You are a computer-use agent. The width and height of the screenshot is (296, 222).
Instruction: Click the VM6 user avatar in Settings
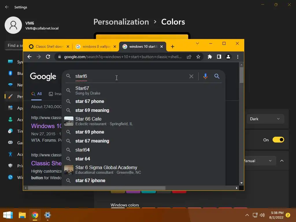(x=13, y=25)
